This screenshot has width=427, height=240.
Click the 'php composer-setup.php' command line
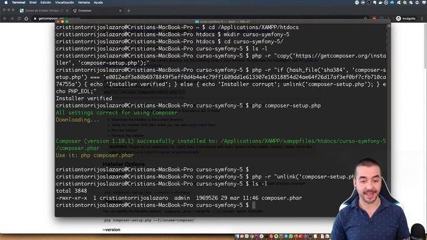click(286, 105)
